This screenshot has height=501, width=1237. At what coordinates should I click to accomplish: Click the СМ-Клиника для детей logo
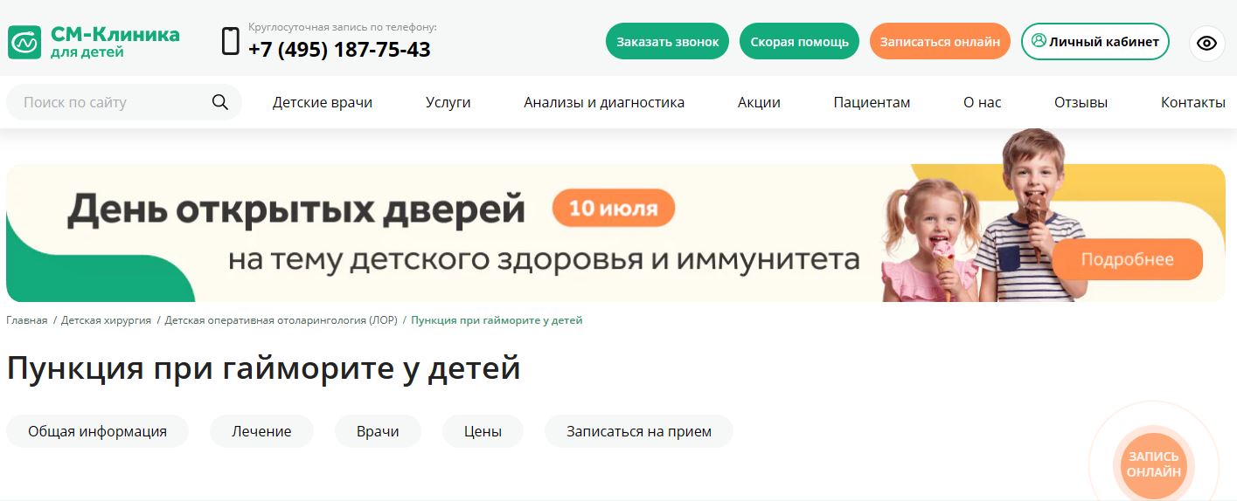click(x=94, y=41)
